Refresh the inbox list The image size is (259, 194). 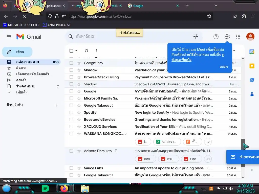tap(87, 51)
